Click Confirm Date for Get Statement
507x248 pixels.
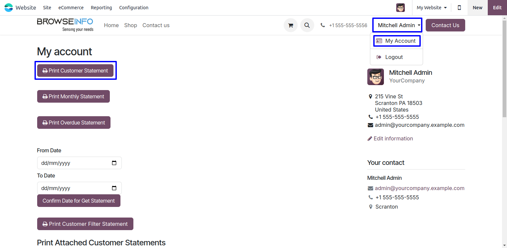[79, 201]
